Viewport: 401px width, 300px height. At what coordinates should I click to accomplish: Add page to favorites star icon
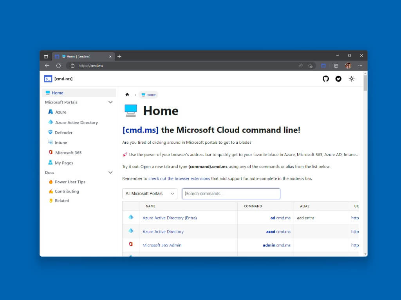310,66
